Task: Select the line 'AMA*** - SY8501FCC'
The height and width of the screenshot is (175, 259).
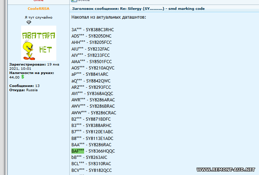Action: (91, 62)
